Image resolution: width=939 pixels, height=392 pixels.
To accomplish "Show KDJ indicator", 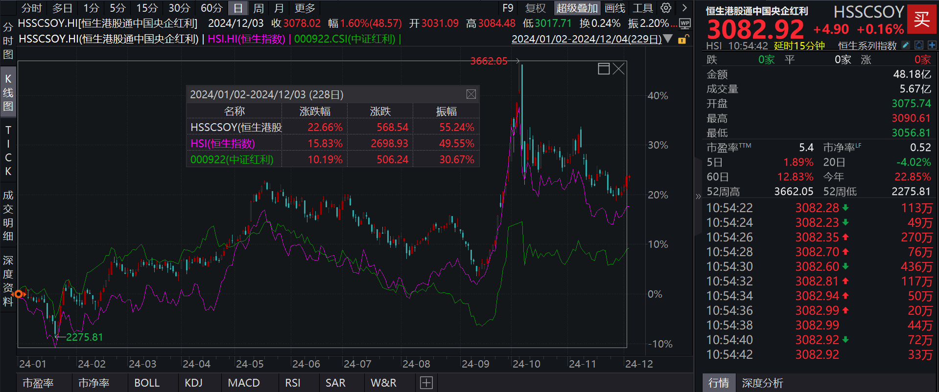I will click(193, 383).
